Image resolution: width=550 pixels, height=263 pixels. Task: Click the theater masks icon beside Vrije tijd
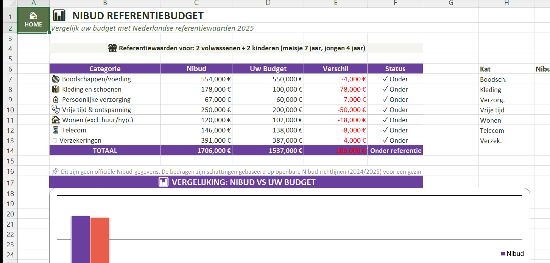[56, 110]
